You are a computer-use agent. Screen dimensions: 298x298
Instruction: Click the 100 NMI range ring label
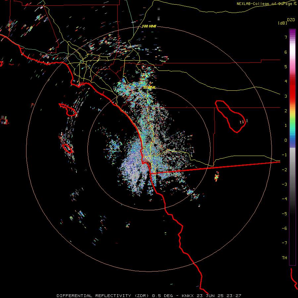[149, 26]
